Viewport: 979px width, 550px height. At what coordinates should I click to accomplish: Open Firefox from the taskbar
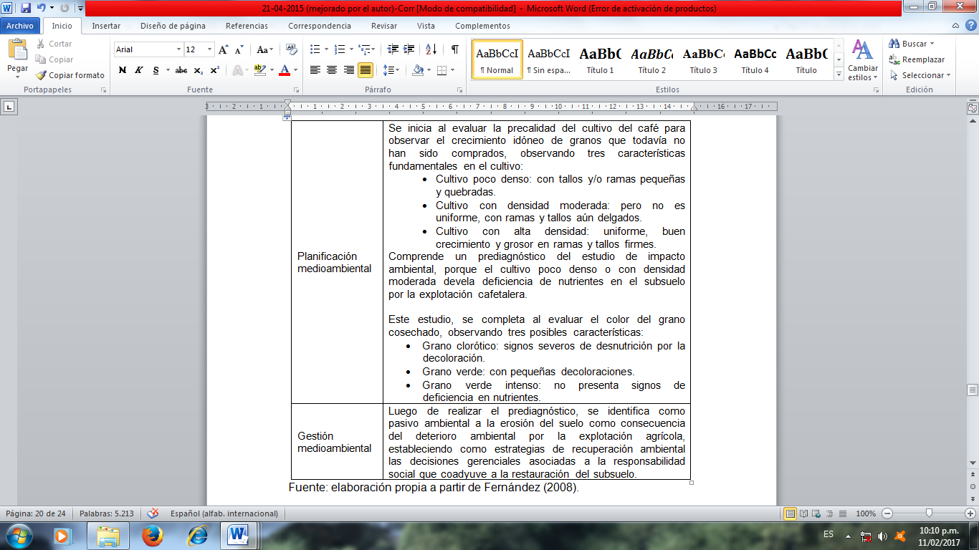(152, 535)
